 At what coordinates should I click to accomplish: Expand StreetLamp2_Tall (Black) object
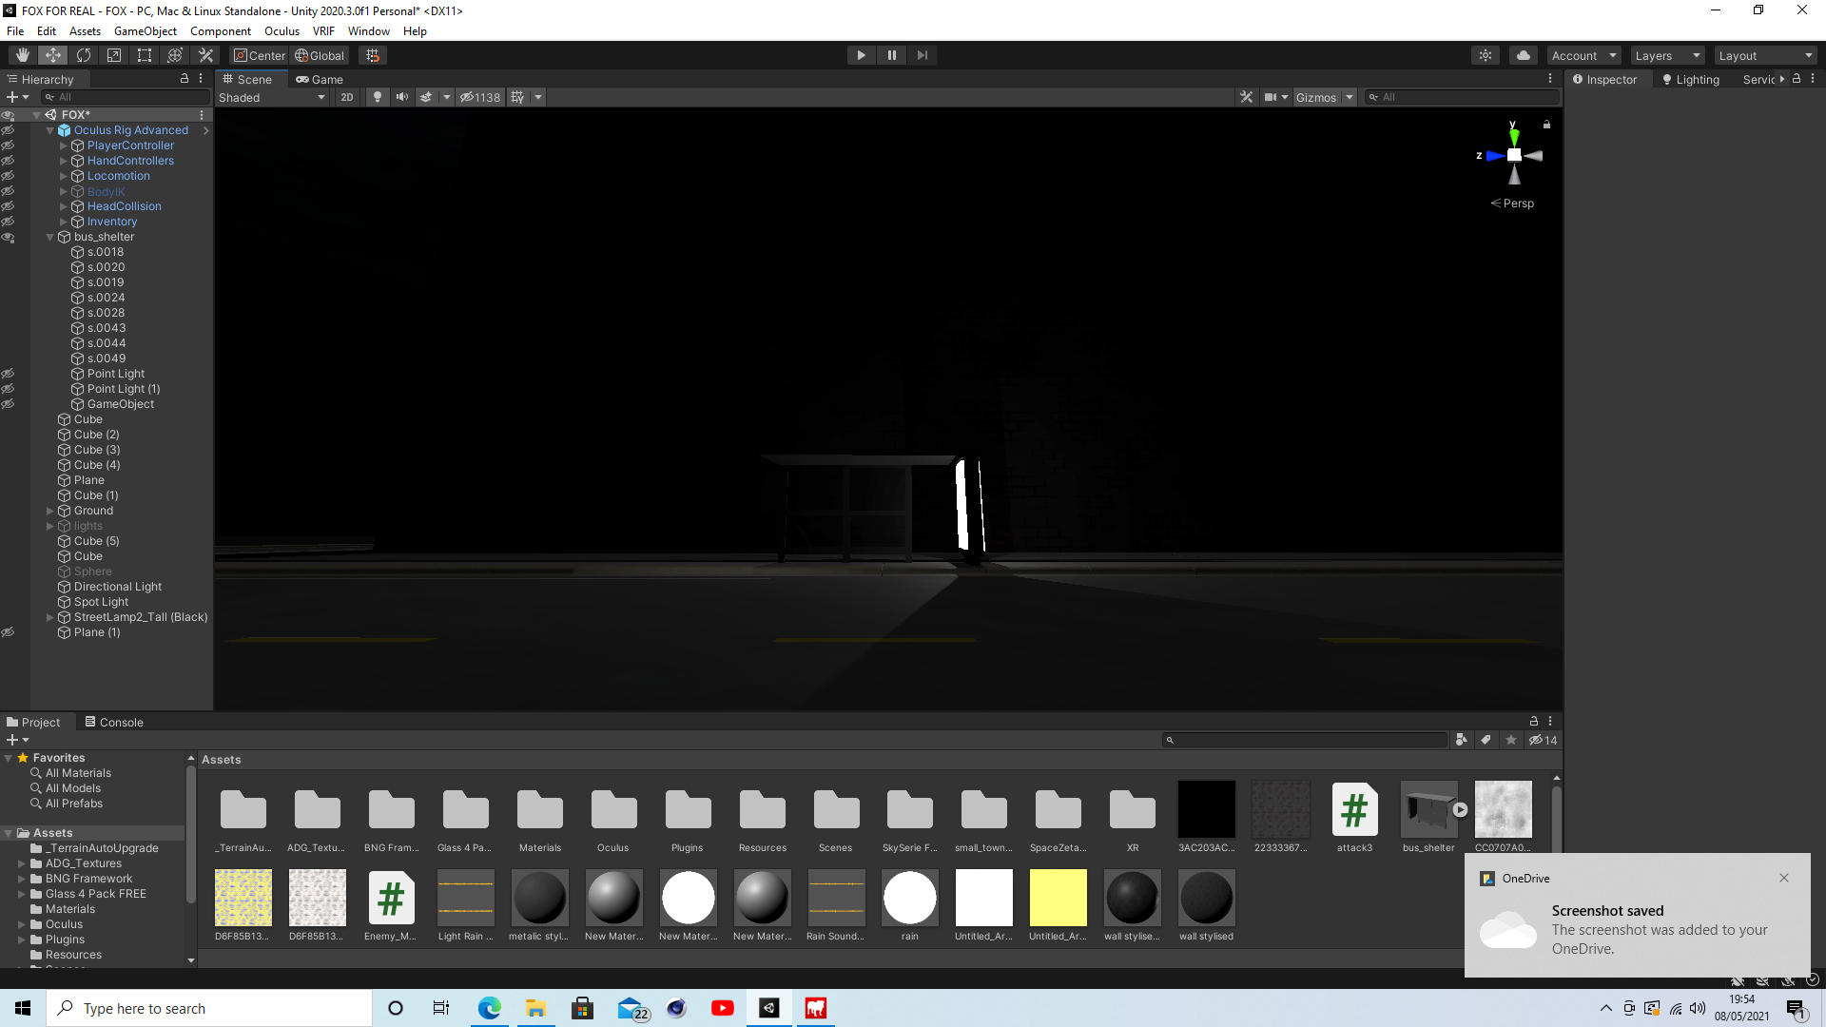pyautogui.click(x=50, y=617)
